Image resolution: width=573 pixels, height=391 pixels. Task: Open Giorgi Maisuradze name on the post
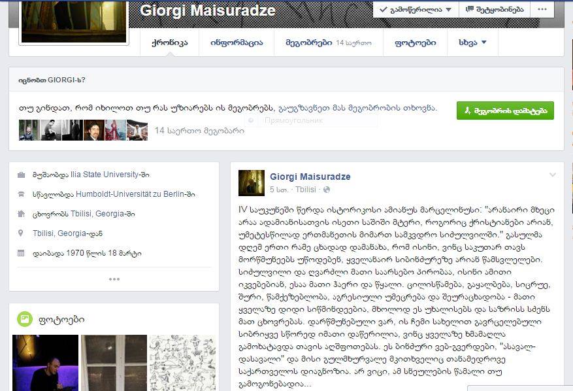pos(310,177)
